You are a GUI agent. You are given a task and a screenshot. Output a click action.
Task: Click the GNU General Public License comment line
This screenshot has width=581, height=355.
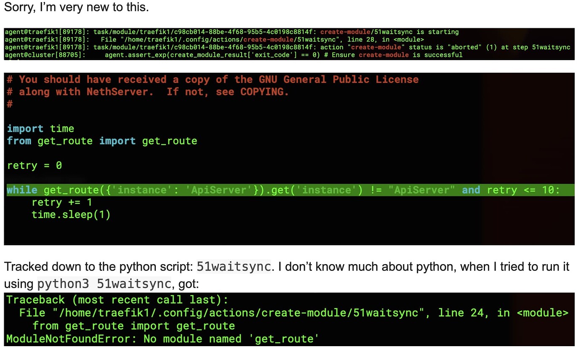pos(213,79)
